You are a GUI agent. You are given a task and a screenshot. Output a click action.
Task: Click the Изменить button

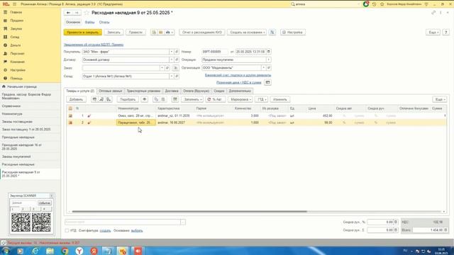click(x=280, y=99)
